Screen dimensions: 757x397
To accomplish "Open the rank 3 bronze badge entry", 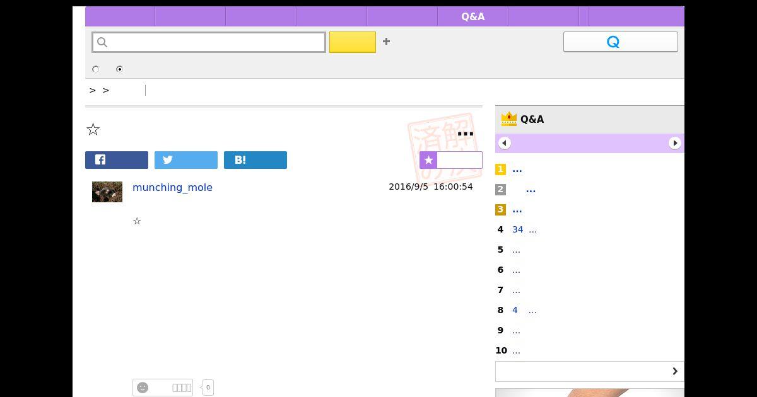I will [517, 209].
